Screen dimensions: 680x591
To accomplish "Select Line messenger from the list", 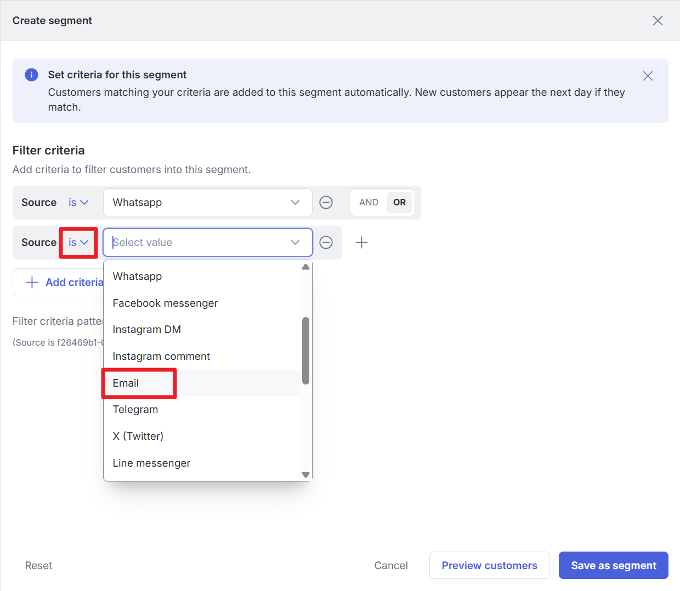I will 201,463.
